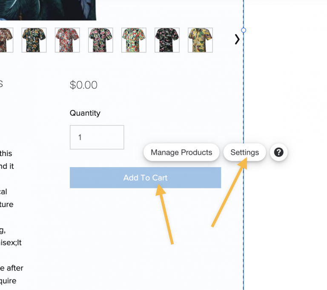Click the main product image
The width and height of the screenshot is (327, 290).
48,10
